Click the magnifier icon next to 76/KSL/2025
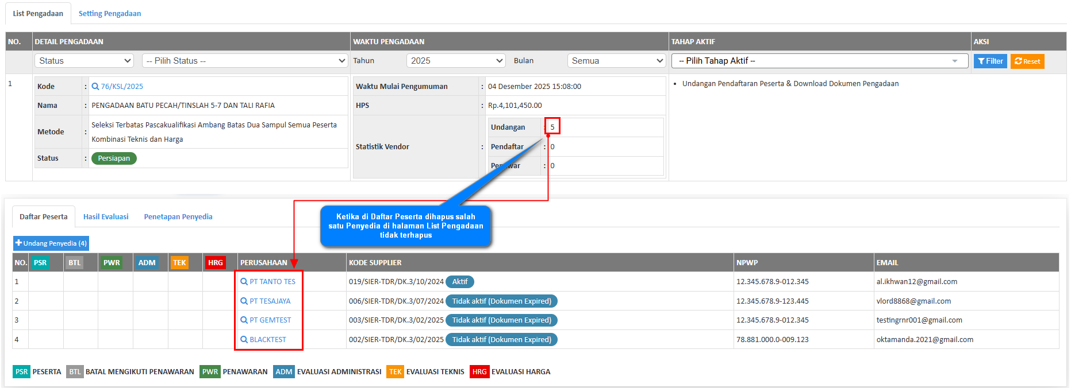This screenshot has width=1071, height=388. pyautogui.click(x=95, y=87)
